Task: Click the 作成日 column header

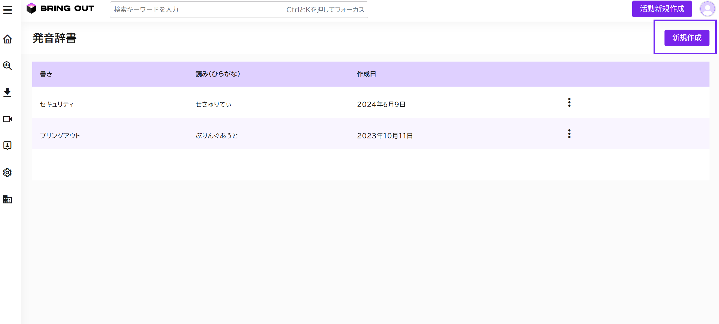Action: point(366,74)
